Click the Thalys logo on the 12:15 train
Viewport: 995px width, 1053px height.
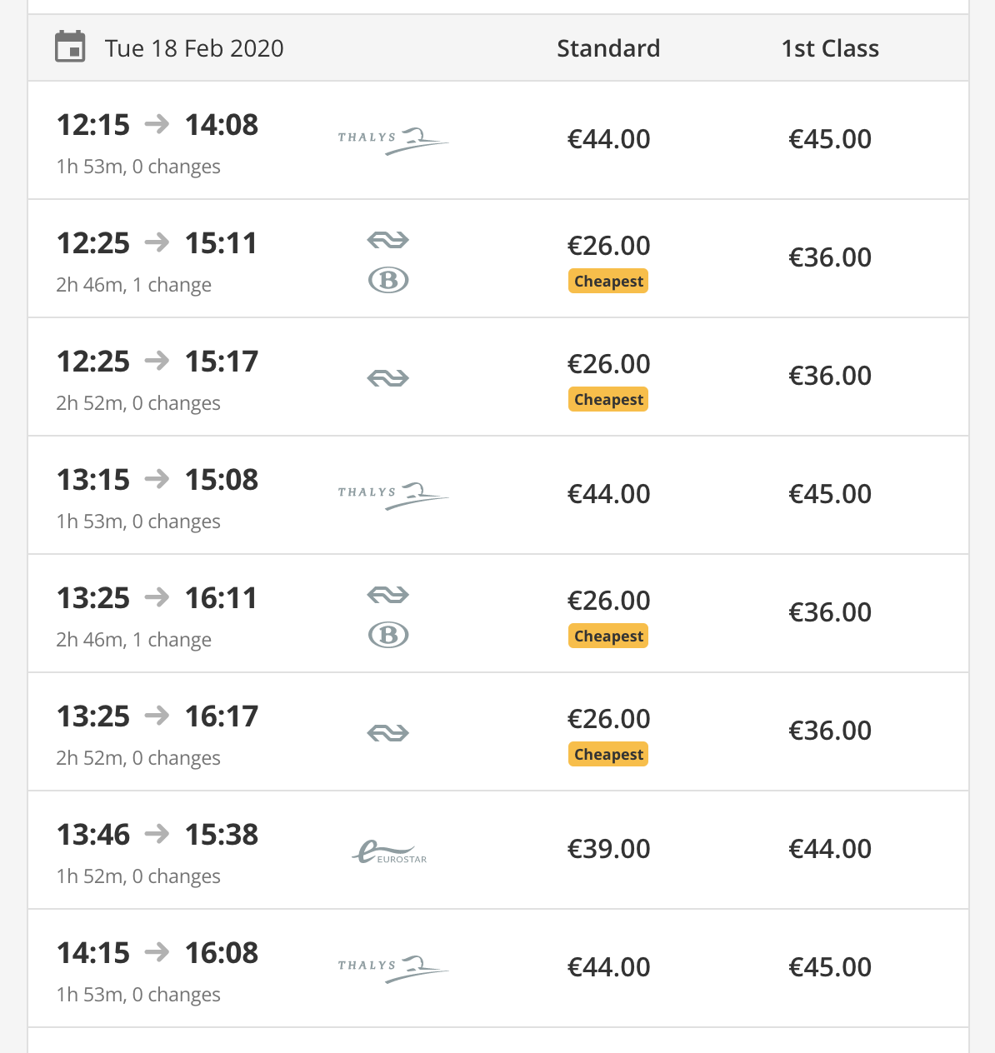click(x=392, y=139)
